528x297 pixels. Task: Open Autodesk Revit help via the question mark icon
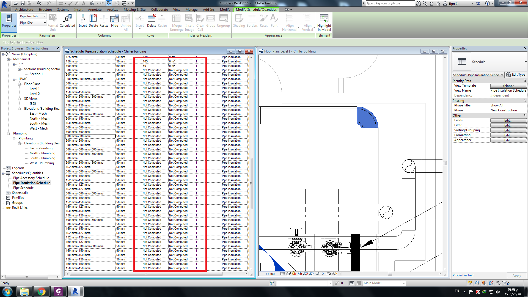(488, 3)
